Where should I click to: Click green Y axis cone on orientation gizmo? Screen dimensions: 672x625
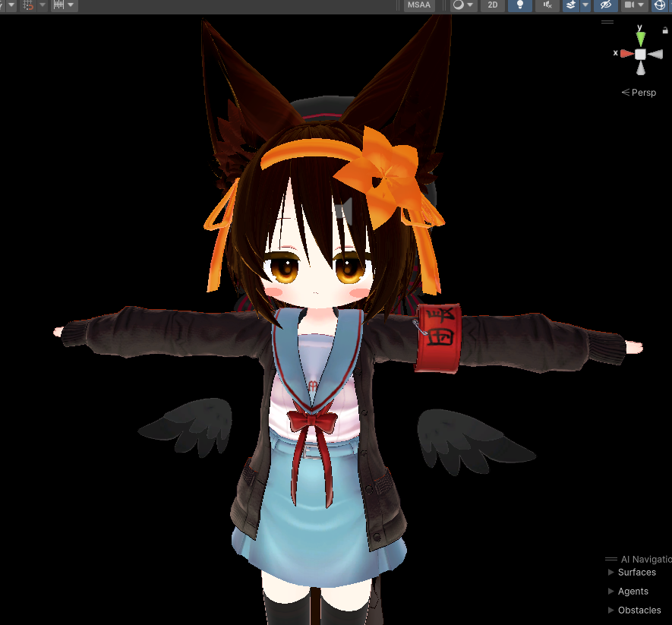(x=641, y=39)
